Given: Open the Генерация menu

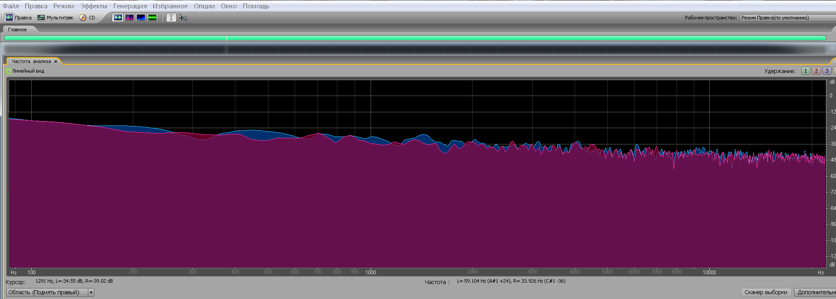Looking at the screenshot, I should click(x=130, y=6).
